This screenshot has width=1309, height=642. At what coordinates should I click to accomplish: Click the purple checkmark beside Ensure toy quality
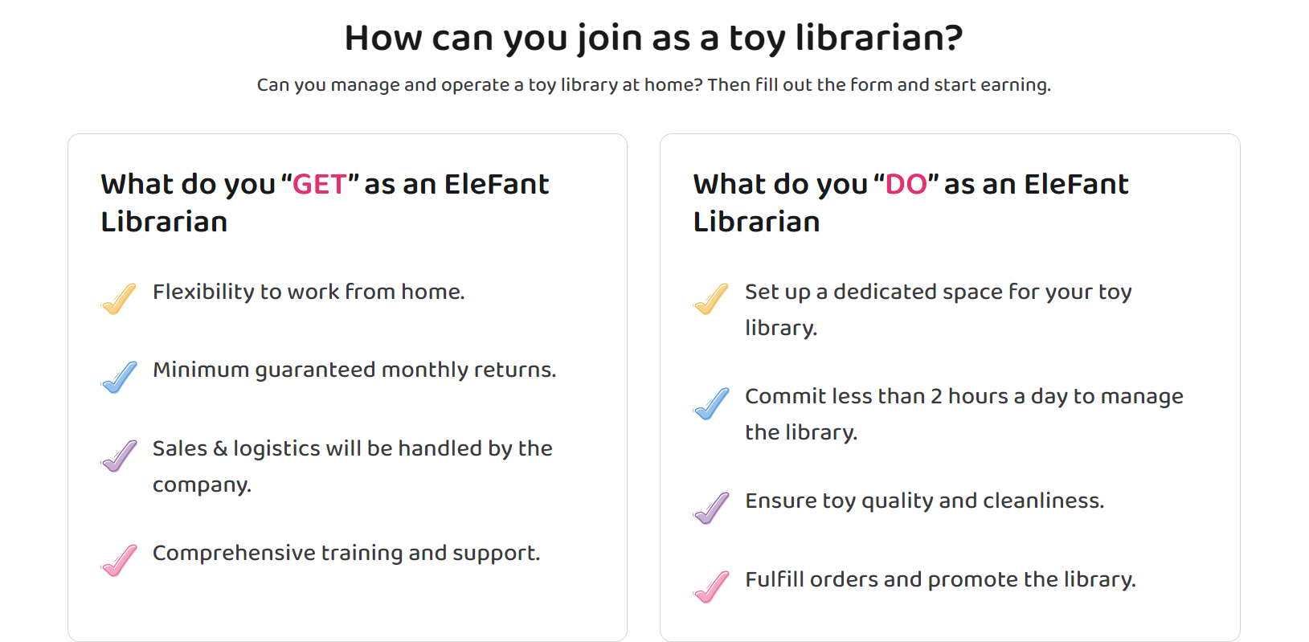[x=711, y=508]
